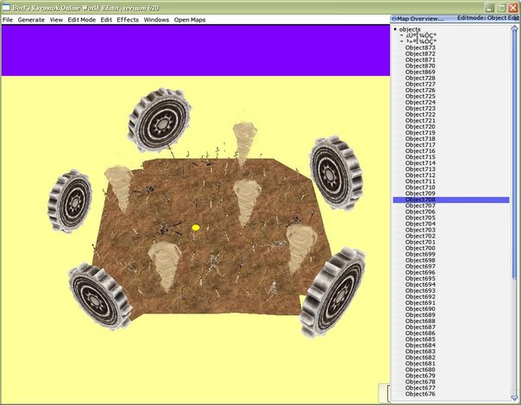
Task: Select Object714 in the object list
Action: [420, 163]
